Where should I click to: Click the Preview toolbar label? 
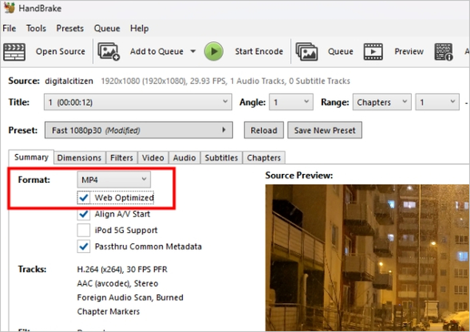tap(409, 52)
